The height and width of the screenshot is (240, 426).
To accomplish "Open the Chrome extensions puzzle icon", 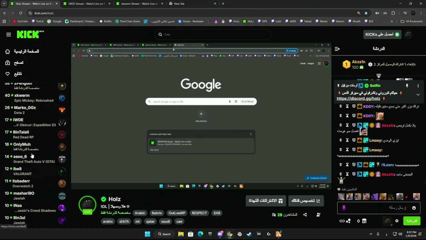I will click(x=393, y=13).
